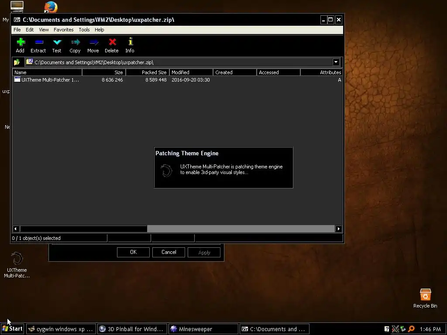Run the Test archive tool
The image size is (447, 335).
point(57,42)
